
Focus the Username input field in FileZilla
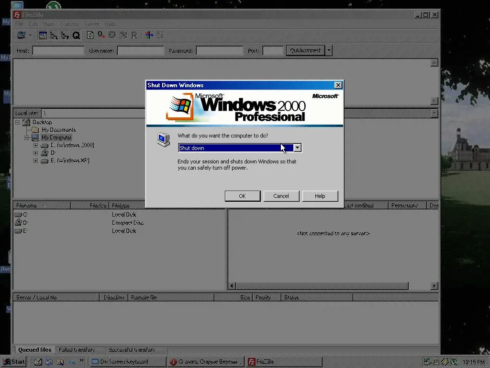point(140,50)
